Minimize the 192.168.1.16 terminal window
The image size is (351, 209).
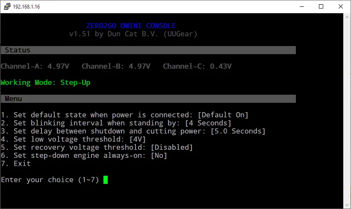[302, 6]
